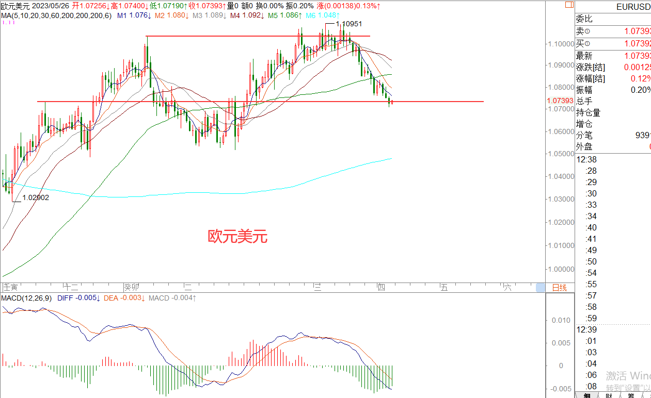Image resolution: width=651 pixels, height=398 pixels.
Task: Click the circled level icon next to 卖
Action: [588, 31]
